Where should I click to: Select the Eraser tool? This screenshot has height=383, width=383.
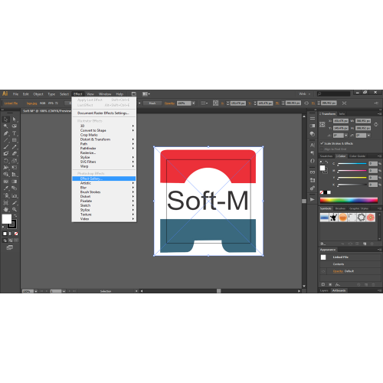(x=15, y=154)
